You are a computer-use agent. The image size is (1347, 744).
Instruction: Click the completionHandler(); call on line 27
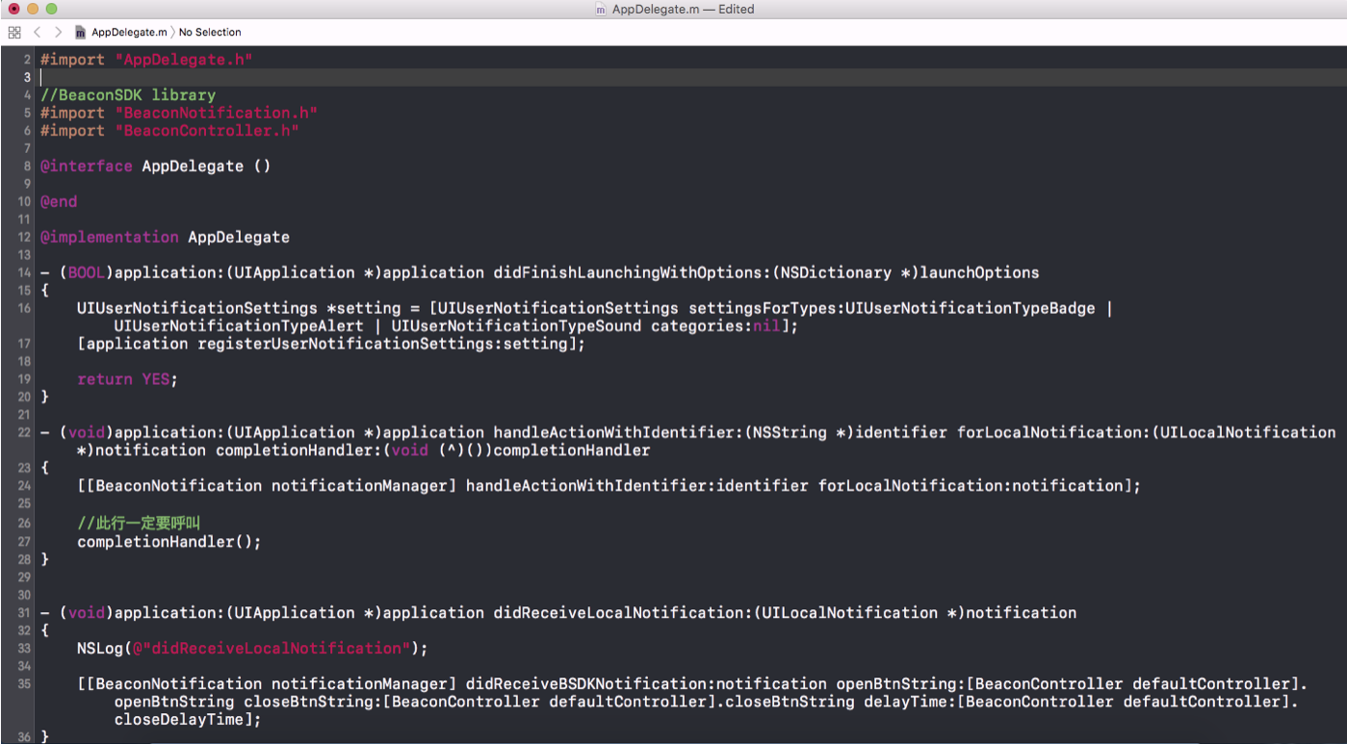point(169,541)
